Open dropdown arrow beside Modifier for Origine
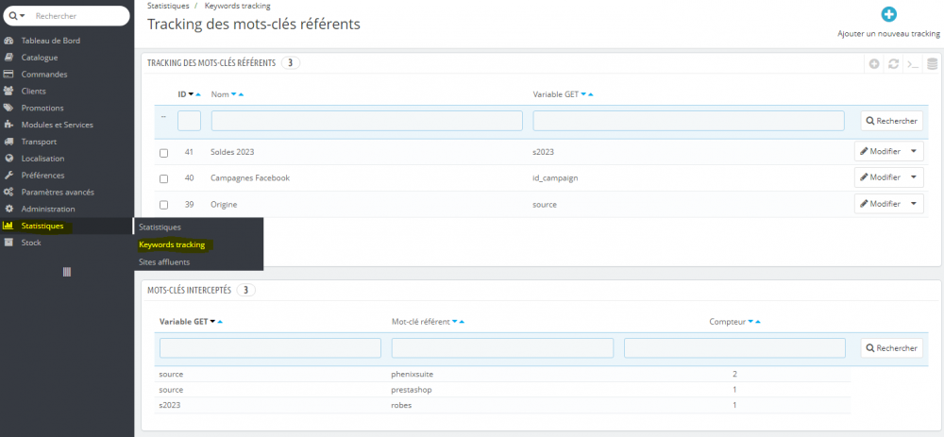This screenshot has height=437, width=944. pos(915,204)
